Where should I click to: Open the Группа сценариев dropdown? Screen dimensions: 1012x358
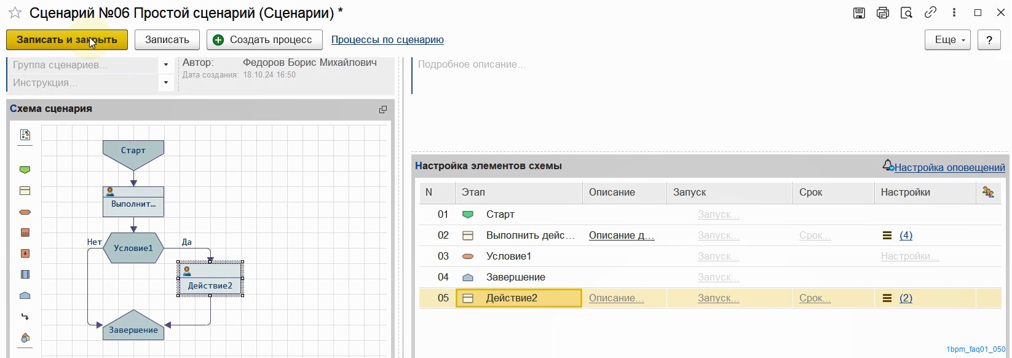pos(166,65)
